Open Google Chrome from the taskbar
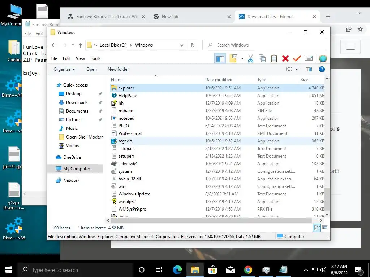This screenshot has height=277, width=370. point(248,270)
